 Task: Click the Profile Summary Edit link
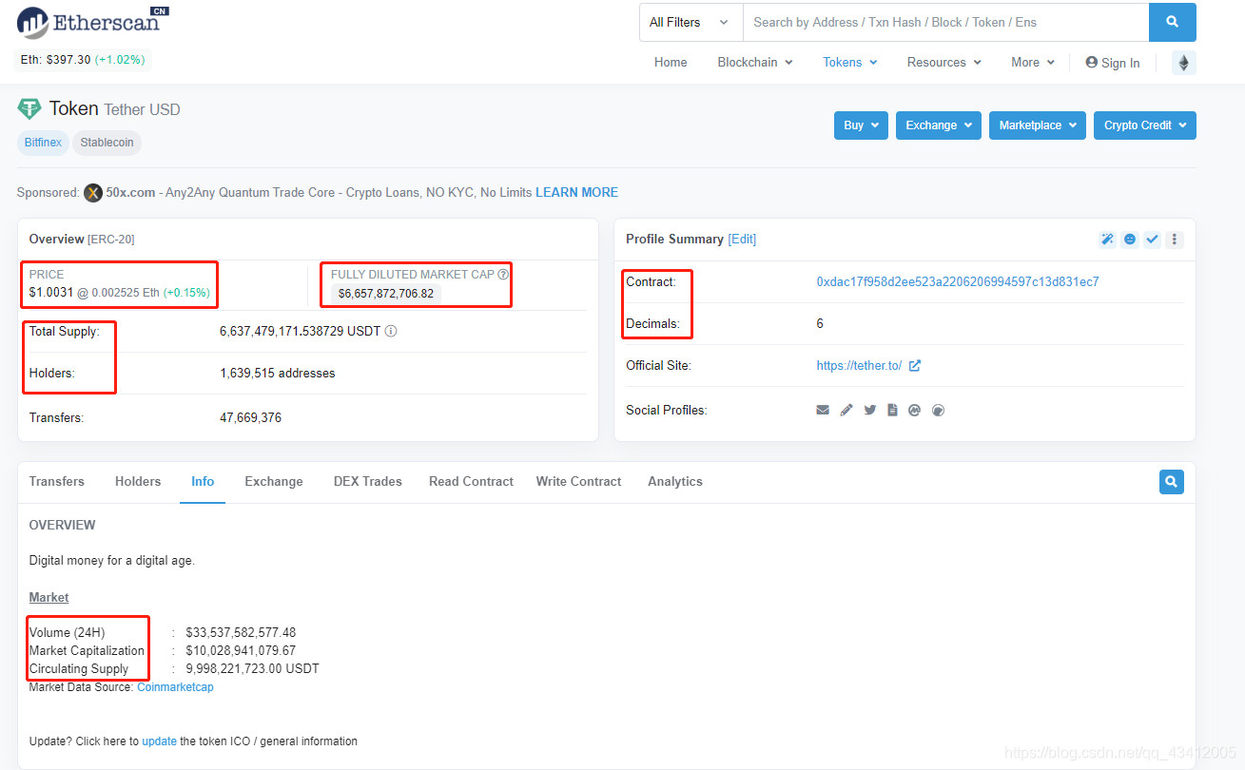[x=742, y=240]
